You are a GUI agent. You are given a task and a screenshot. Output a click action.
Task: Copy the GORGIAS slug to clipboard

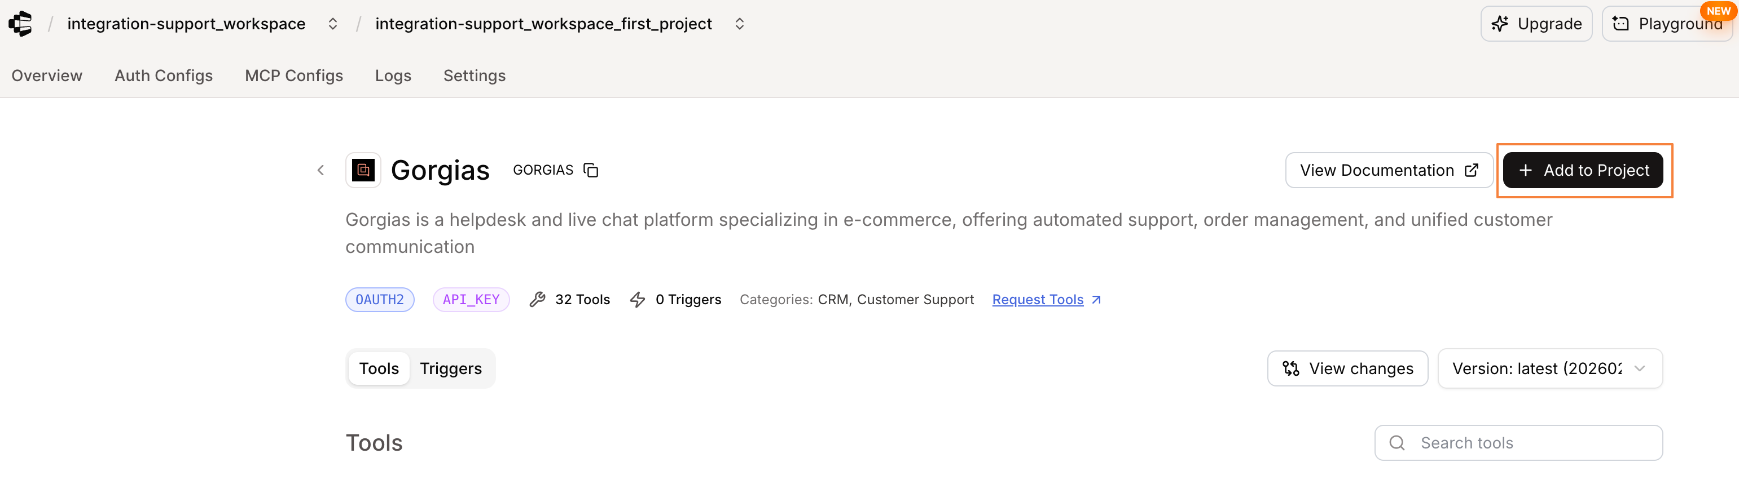(591, 170)
